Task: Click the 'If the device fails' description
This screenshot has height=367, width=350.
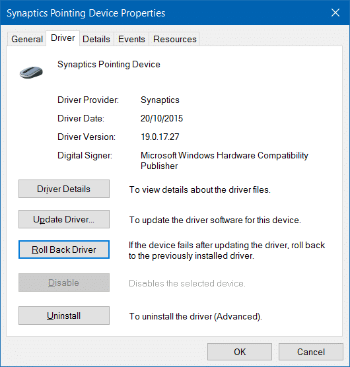Action: click(227, 250)
